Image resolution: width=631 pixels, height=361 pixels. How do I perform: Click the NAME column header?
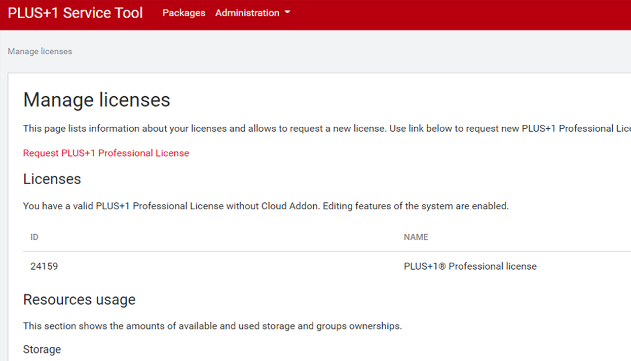(x=416, y=237)
